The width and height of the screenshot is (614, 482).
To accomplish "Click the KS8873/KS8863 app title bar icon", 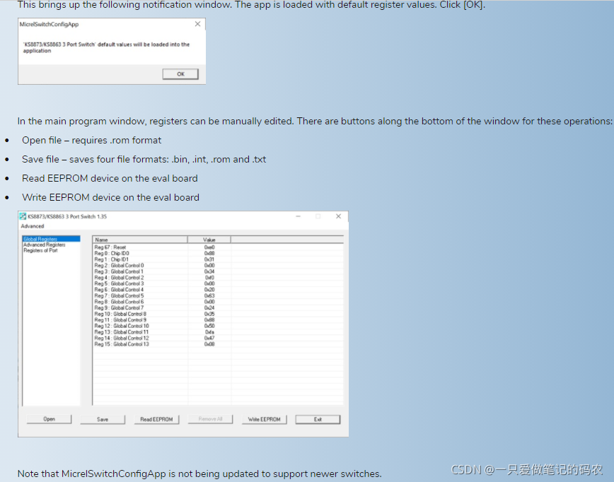I will pos(23,216).
